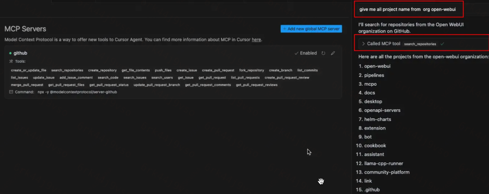Click link in the project list
This screenshot has height=194, width=489.
pos(368,180)
